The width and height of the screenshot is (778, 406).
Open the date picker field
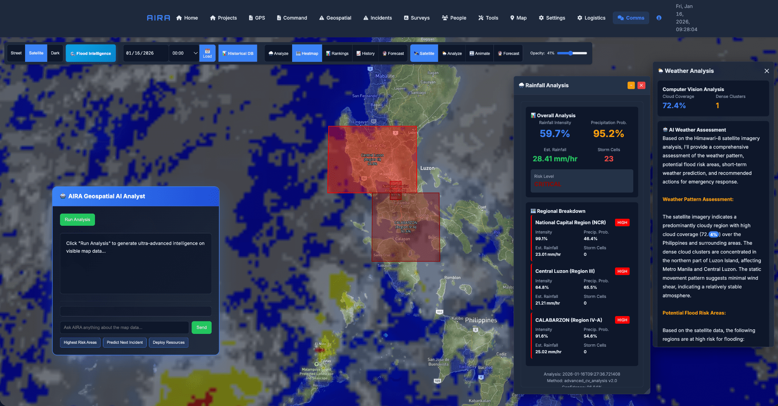pos(145,53)
